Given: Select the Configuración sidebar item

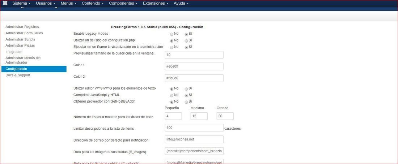Looking at the screenshot, I should [x=34, y=69].
